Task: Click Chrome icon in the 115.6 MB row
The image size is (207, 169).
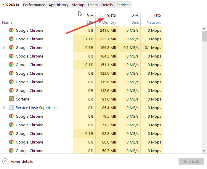Action: (x=11, y=82)
